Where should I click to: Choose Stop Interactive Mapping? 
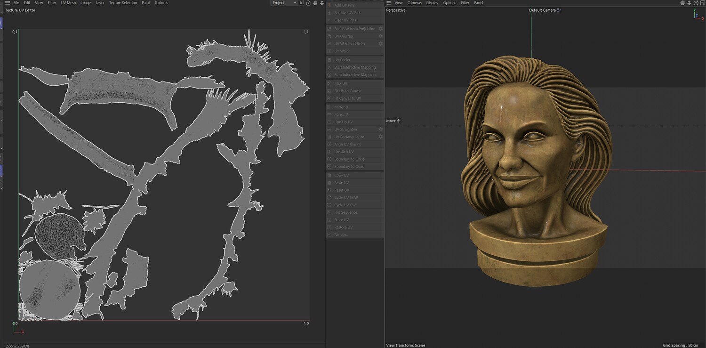355,75
